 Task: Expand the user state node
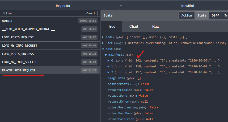point(103,43)
